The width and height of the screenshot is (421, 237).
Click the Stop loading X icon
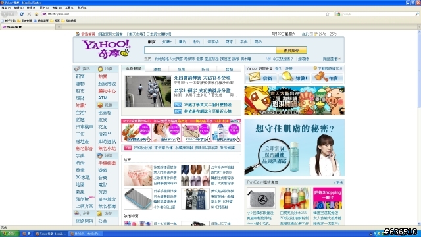coord(29,14)
